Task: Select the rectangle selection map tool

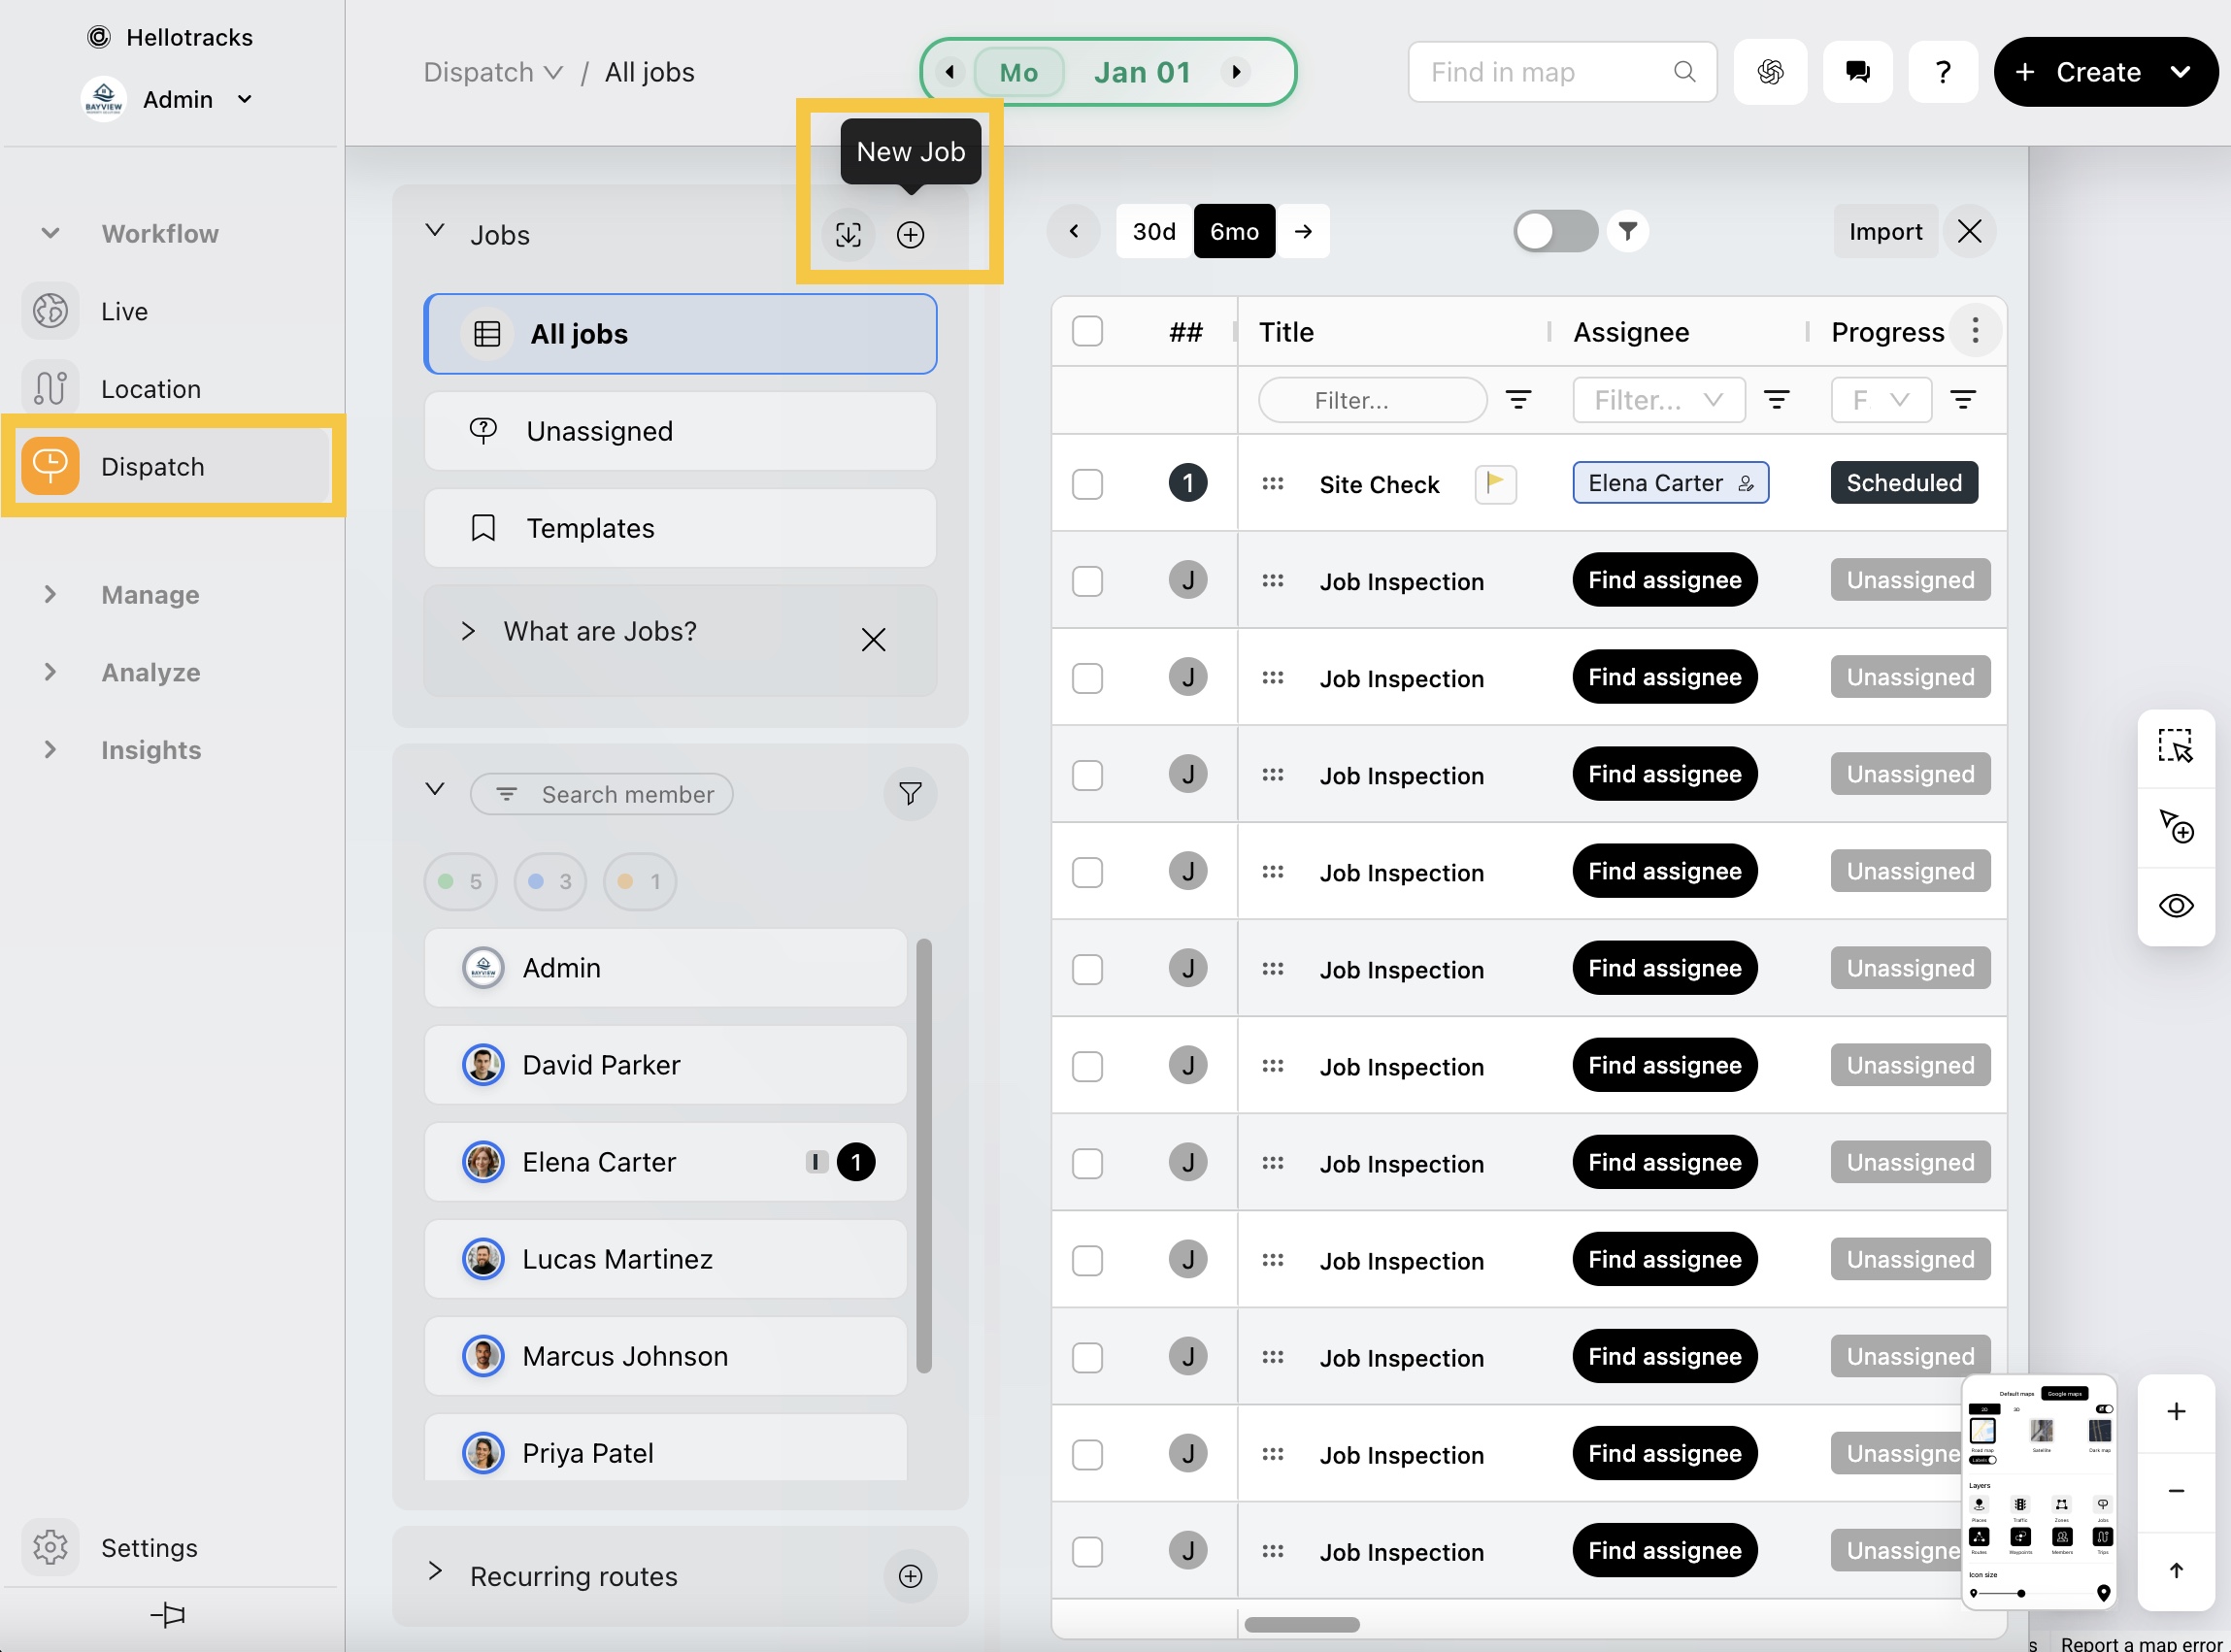Action: click(x=2175, y=747)
